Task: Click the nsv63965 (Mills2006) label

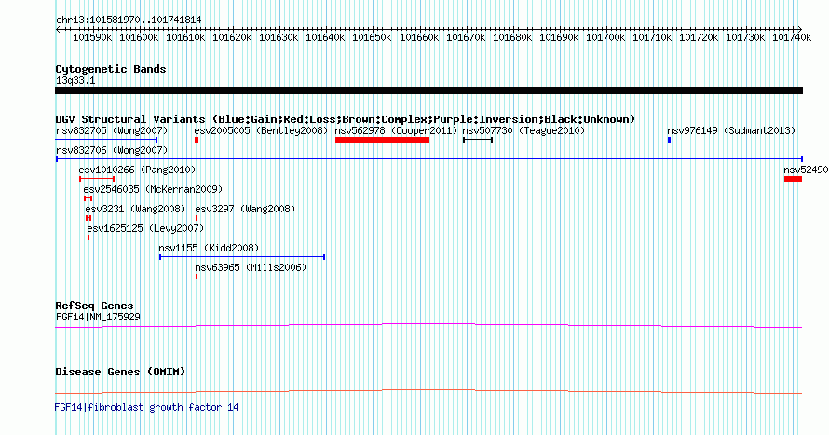Action: click(x=251, y=267)
